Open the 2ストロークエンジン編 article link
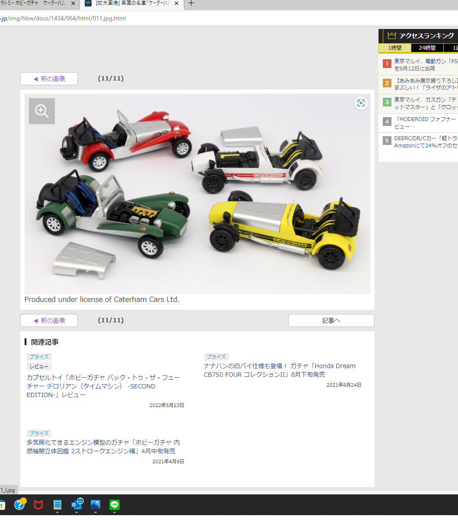Screen dimensions: 458x529 tap(103, 447)
